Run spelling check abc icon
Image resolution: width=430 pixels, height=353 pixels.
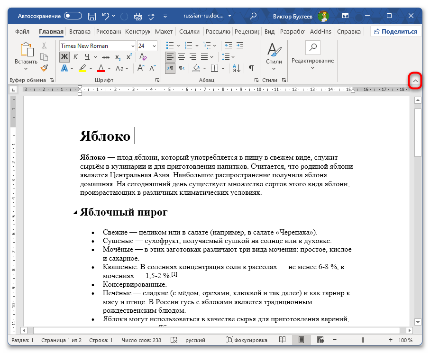pyautogui.click(x=151, y=17)
